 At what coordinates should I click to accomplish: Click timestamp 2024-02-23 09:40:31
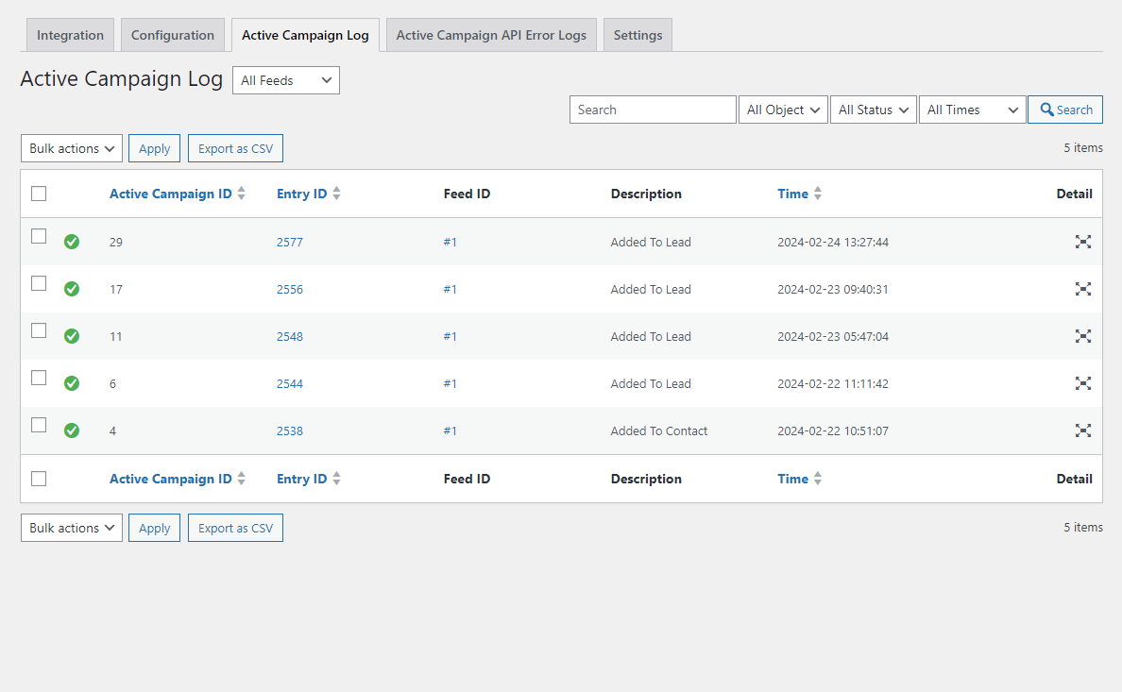[833, 289]
